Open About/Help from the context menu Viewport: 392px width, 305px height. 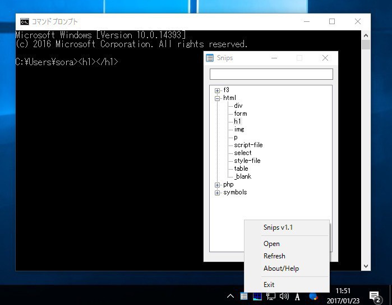[281, 268]
